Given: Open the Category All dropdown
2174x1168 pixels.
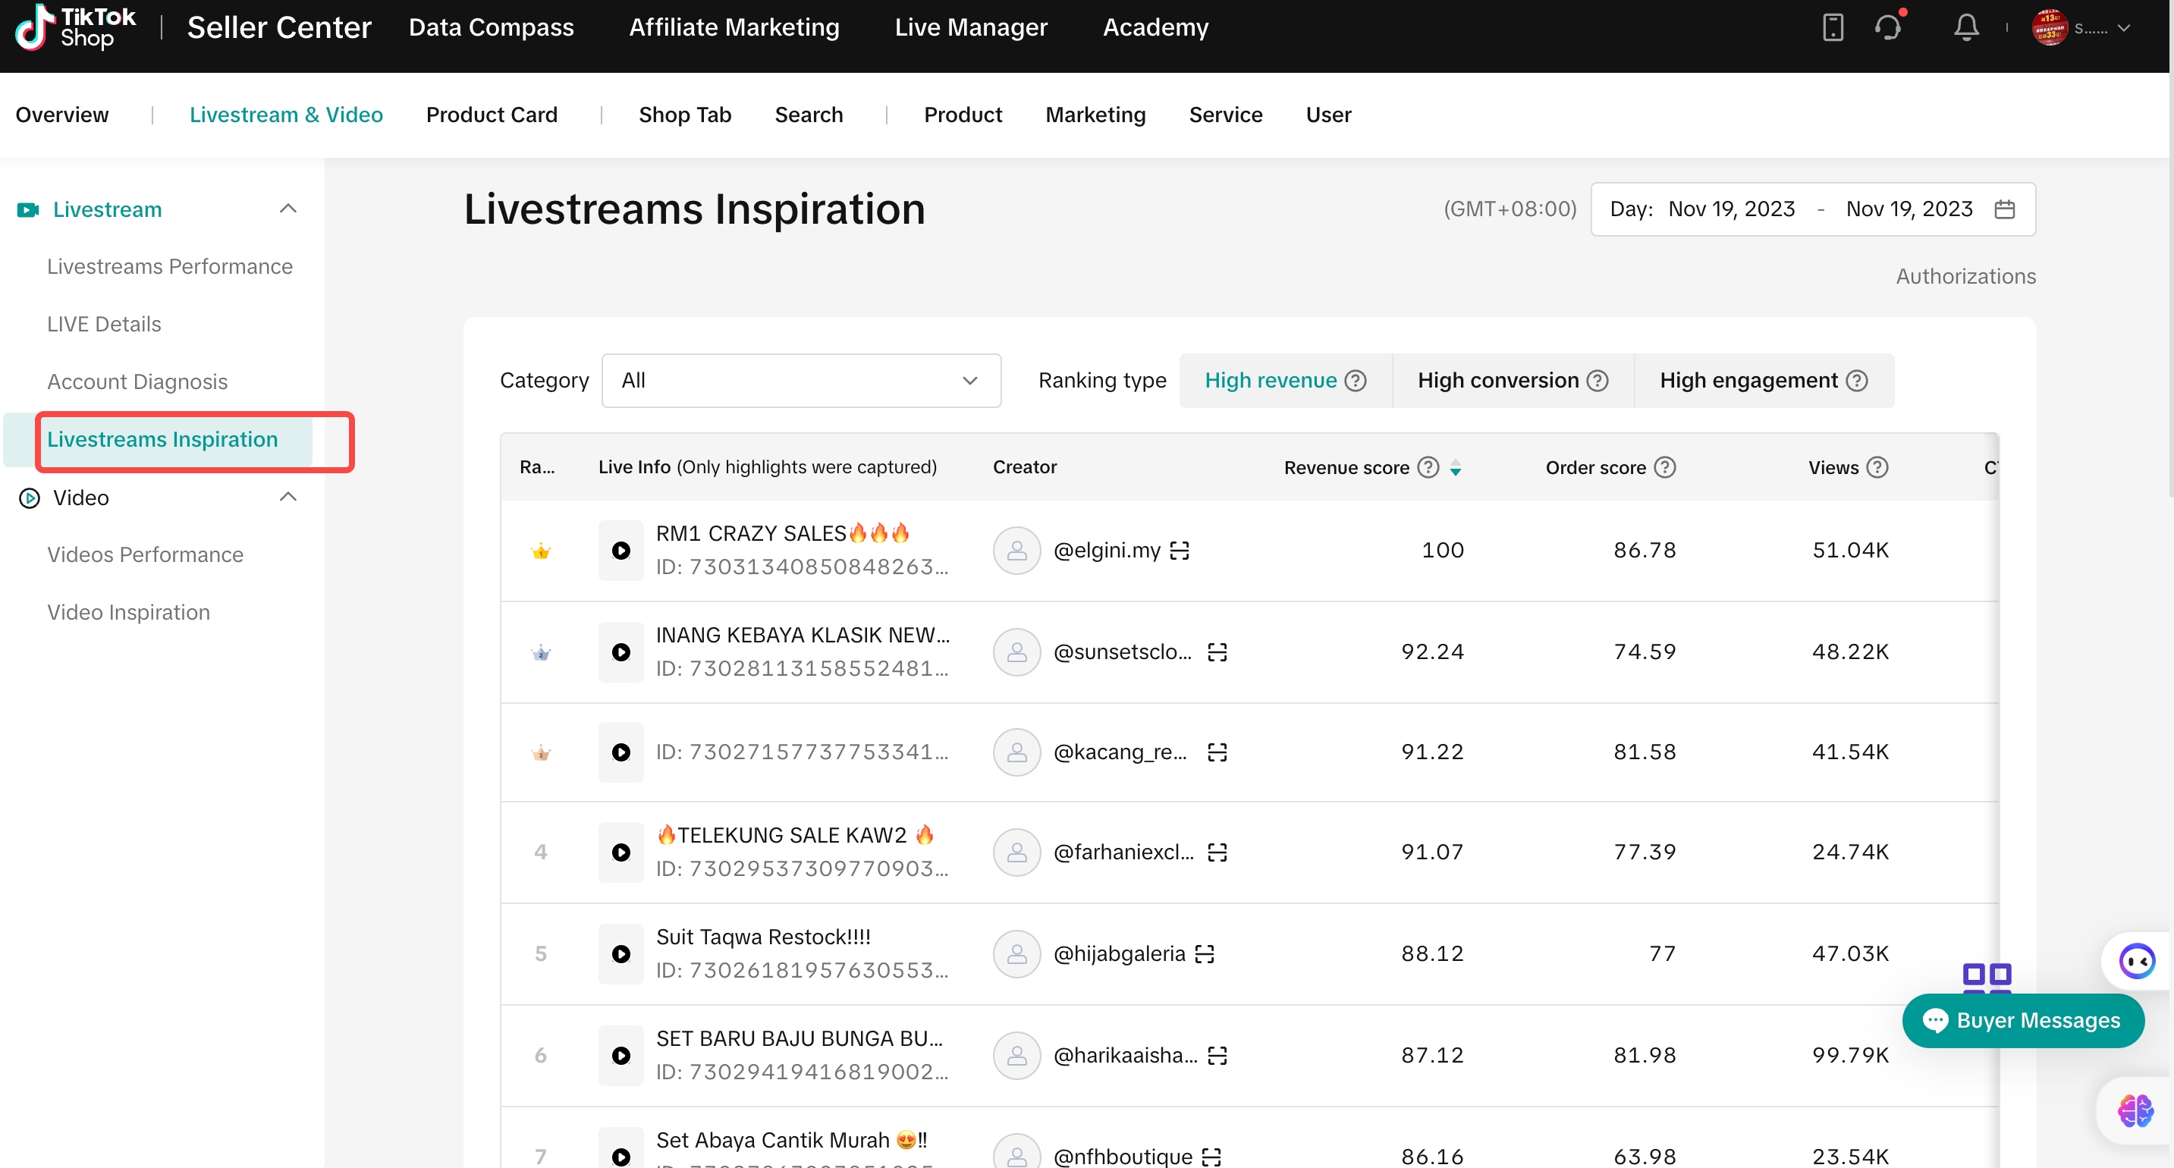Looking at the screenshot, I should click(800, 381).
